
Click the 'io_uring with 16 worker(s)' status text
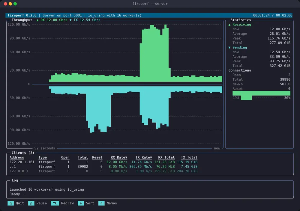(x=115, y=15)
